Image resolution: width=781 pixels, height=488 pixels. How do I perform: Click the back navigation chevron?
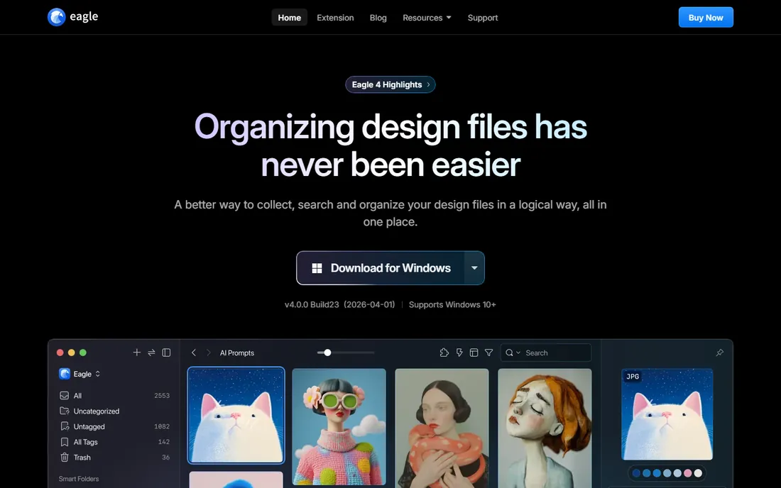pyautogui.click(x=194, y=353)
